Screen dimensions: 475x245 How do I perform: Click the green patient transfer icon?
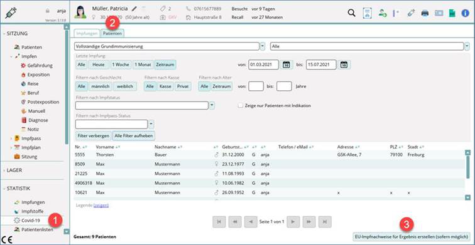click(382, 13)
